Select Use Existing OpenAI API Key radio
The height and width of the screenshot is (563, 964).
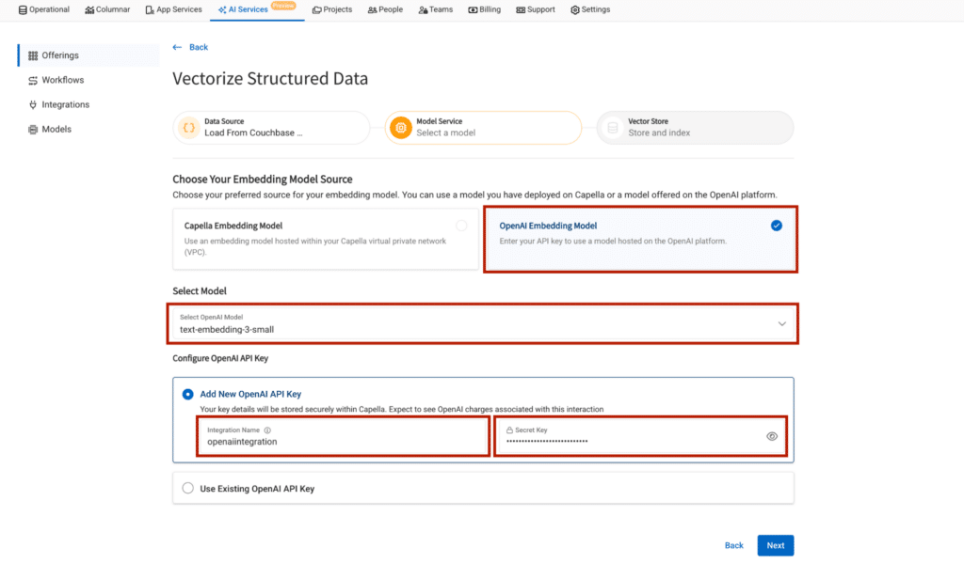[187, 488]
